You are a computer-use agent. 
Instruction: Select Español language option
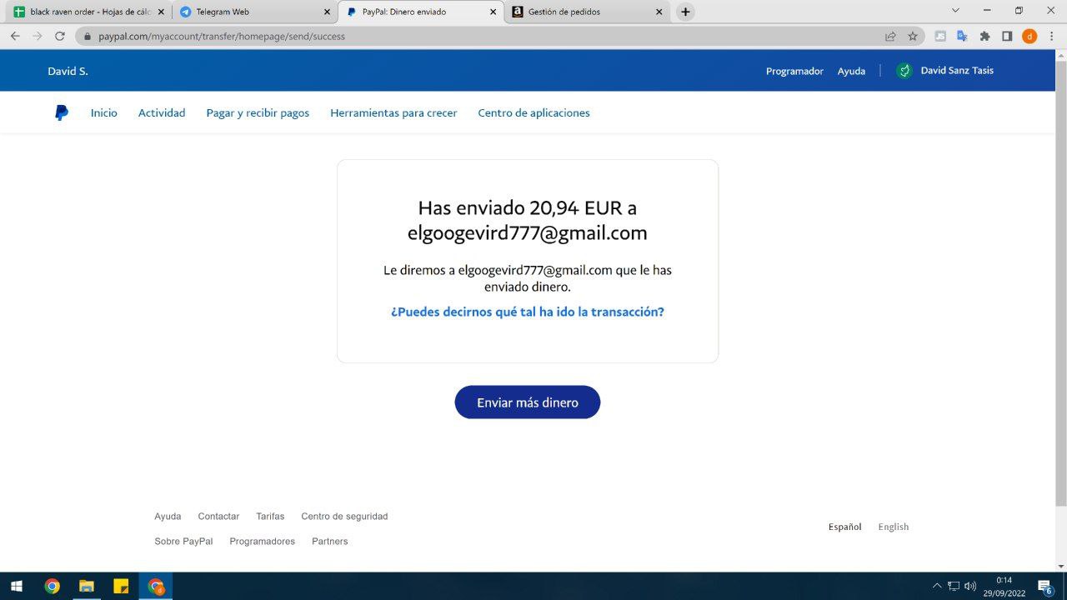pyautogui.click(x=844, y=527)
